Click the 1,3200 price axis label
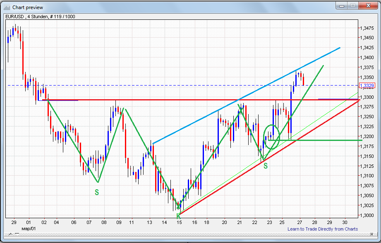 [x=367, y=136]
